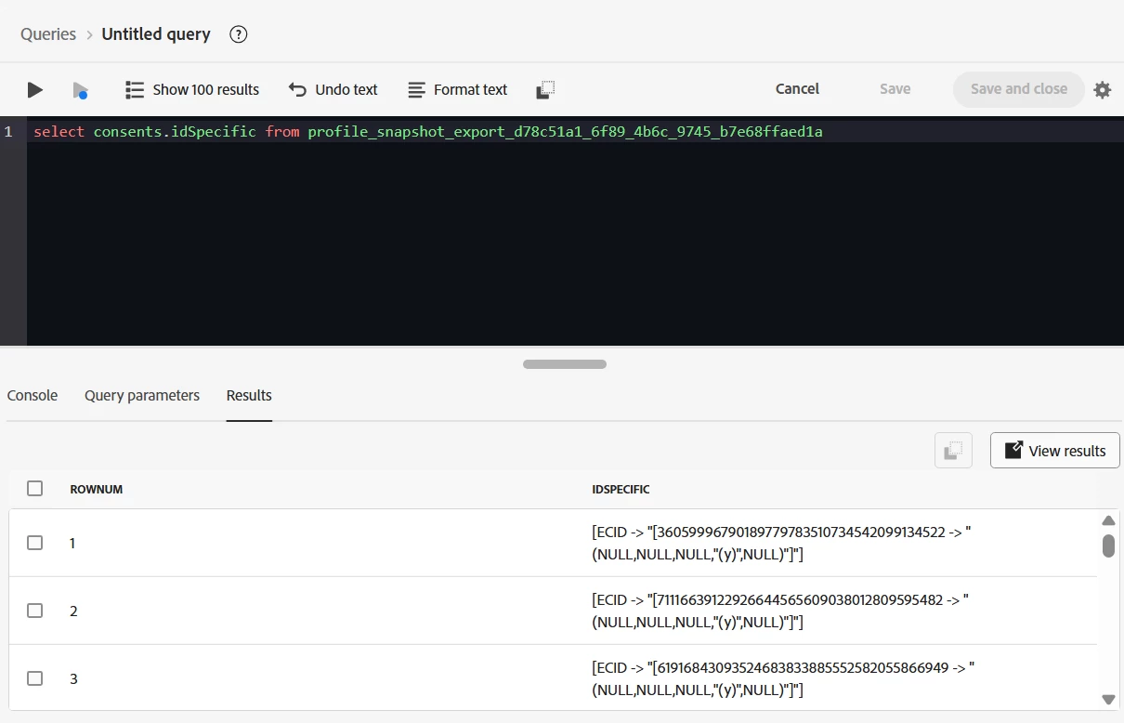The height and width of the screenshot is (723, 1124).
Task: Click results scrollbar up arrow
Action: click(1108, 520)
